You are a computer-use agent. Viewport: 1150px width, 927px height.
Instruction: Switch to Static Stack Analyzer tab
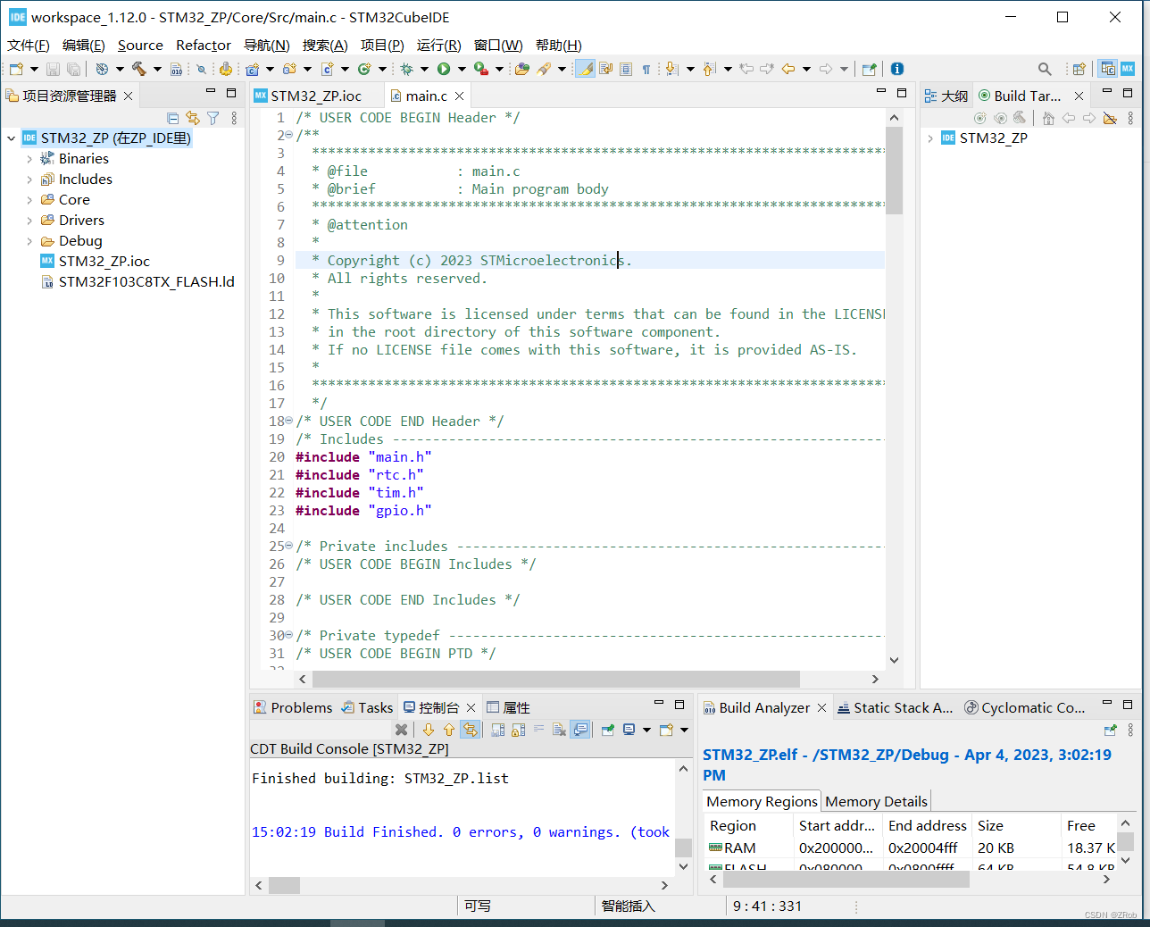[x=896, y=707]
